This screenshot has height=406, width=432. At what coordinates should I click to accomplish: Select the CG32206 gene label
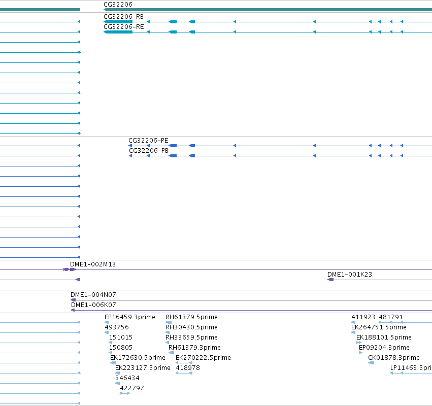pos(118,5)
